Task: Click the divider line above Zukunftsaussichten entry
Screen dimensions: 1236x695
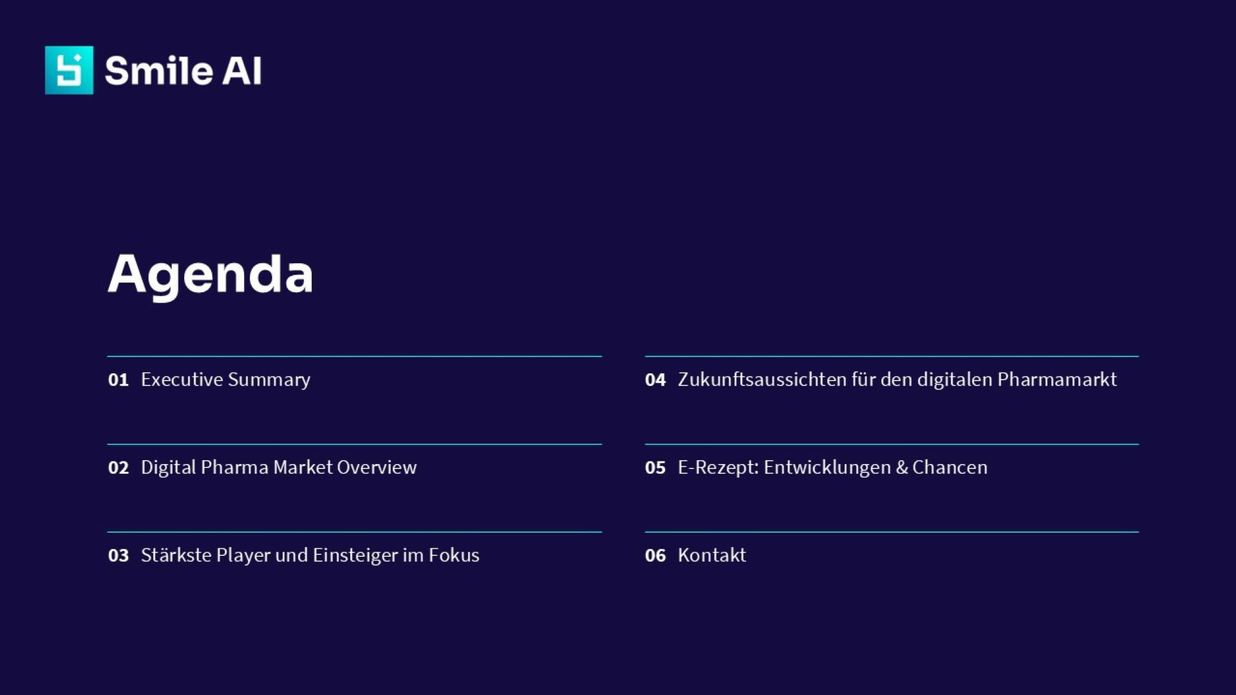Action: pos(892,356)
